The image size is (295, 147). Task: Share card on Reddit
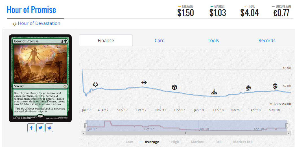tap(49, 128)
